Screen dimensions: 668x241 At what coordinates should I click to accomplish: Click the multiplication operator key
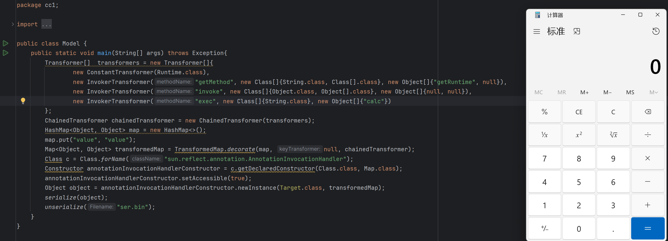[647, 158]
